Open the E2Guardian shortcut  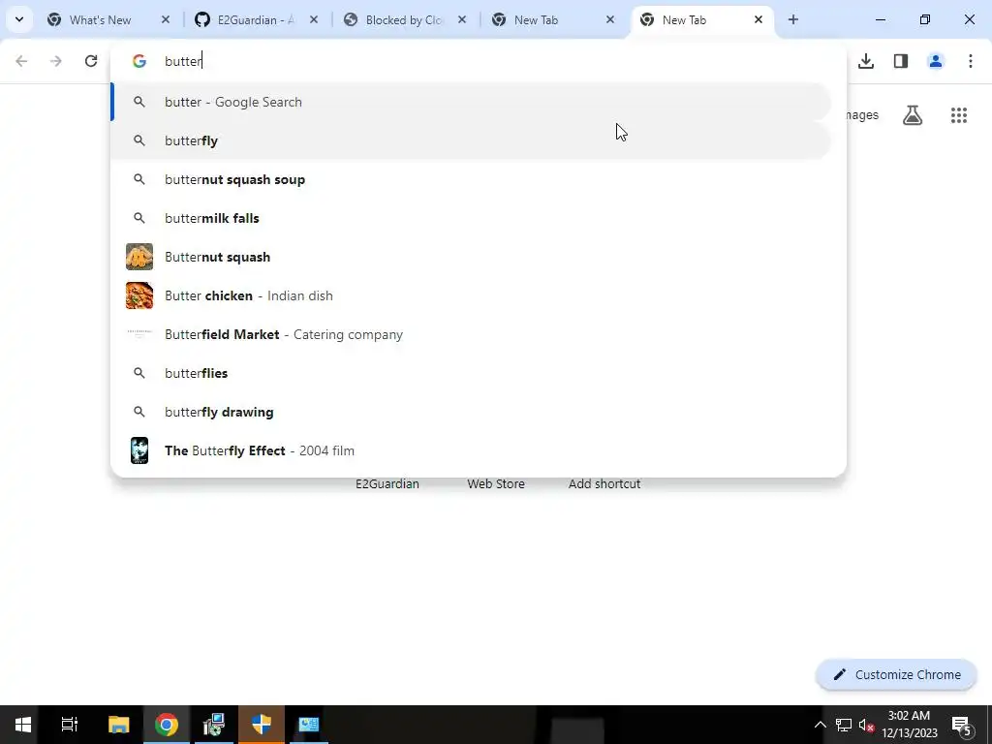pyautogui.click(x=387, y=484)
